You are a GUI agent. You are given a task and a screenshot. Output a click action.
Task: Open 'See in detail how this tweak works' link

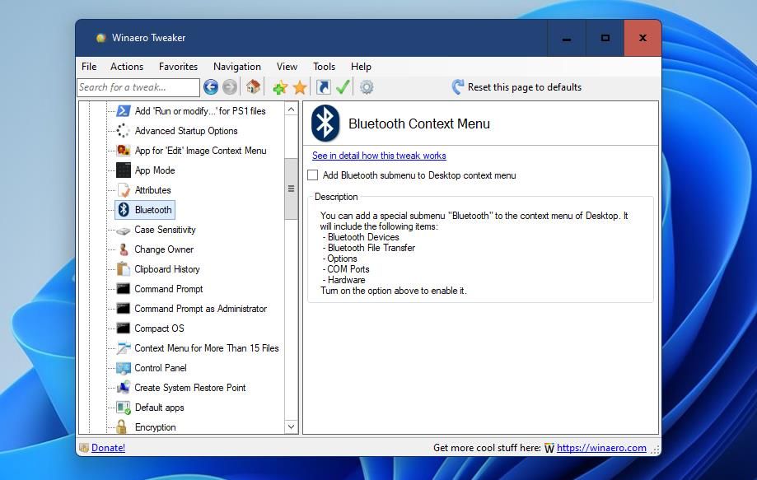click(379, 156)
